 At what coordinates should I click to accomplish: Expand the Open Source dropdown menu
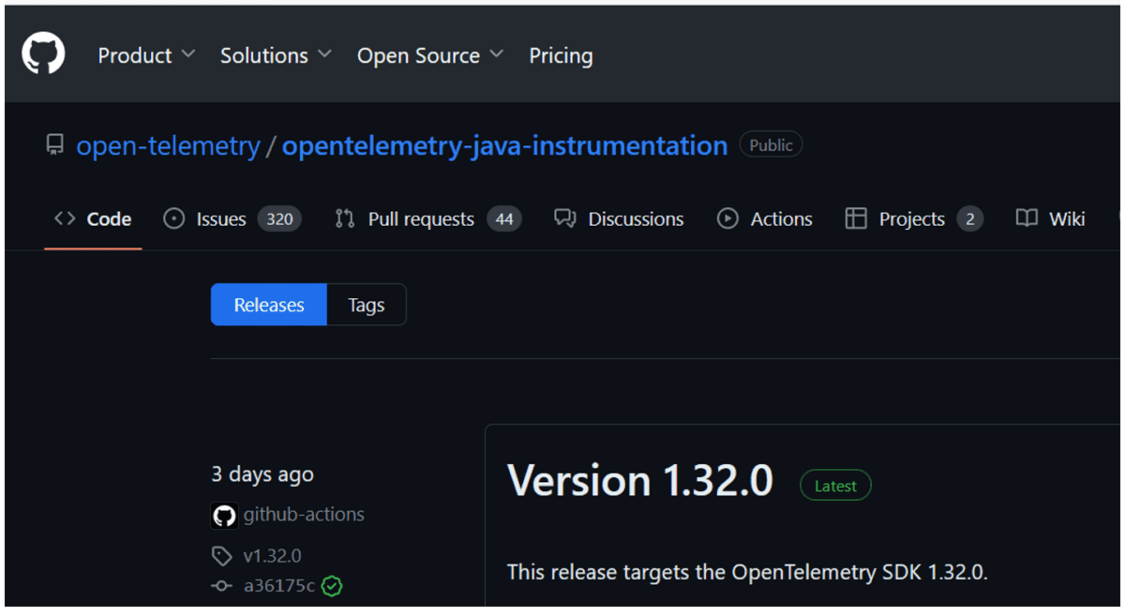pos(429,55)
